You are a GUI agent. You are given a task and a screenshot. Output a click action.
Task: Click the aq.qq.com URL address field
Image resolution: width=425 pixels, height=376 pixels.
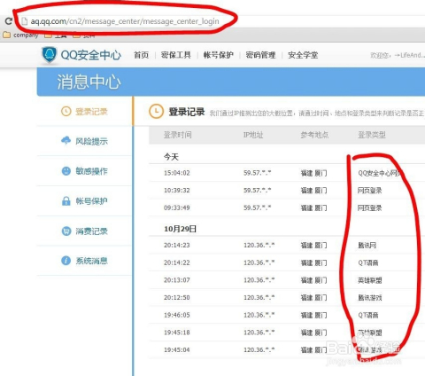tap(125, 21)
